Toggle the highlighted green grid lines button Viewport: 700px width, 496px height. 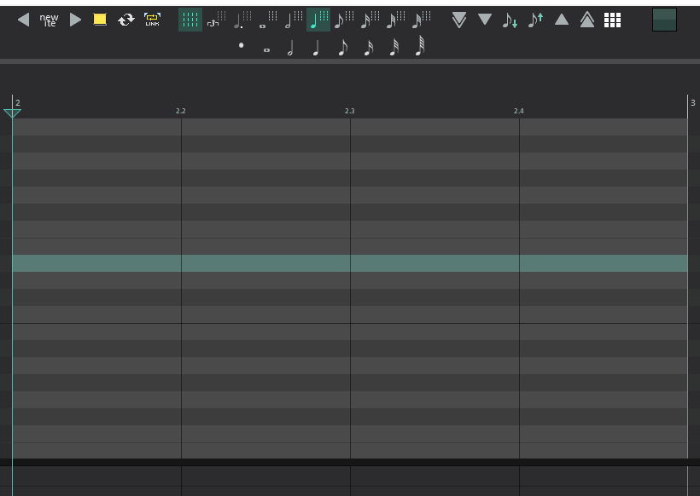(190, 20)
